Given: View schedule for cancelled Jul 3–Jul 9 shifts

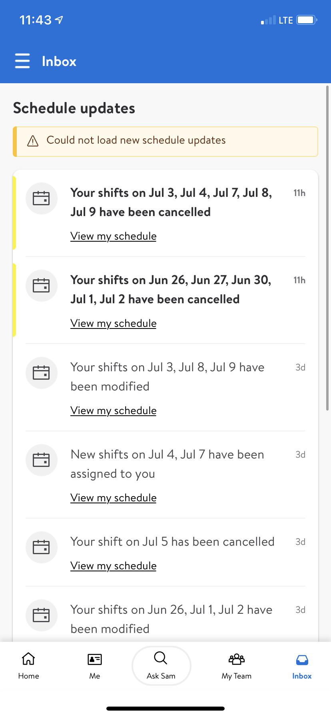Looking at the screenshot, I should click(x=113, y=236).
